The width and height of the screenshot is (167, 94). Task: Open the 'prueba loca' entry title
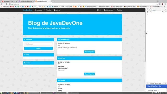tap(62, 58)
